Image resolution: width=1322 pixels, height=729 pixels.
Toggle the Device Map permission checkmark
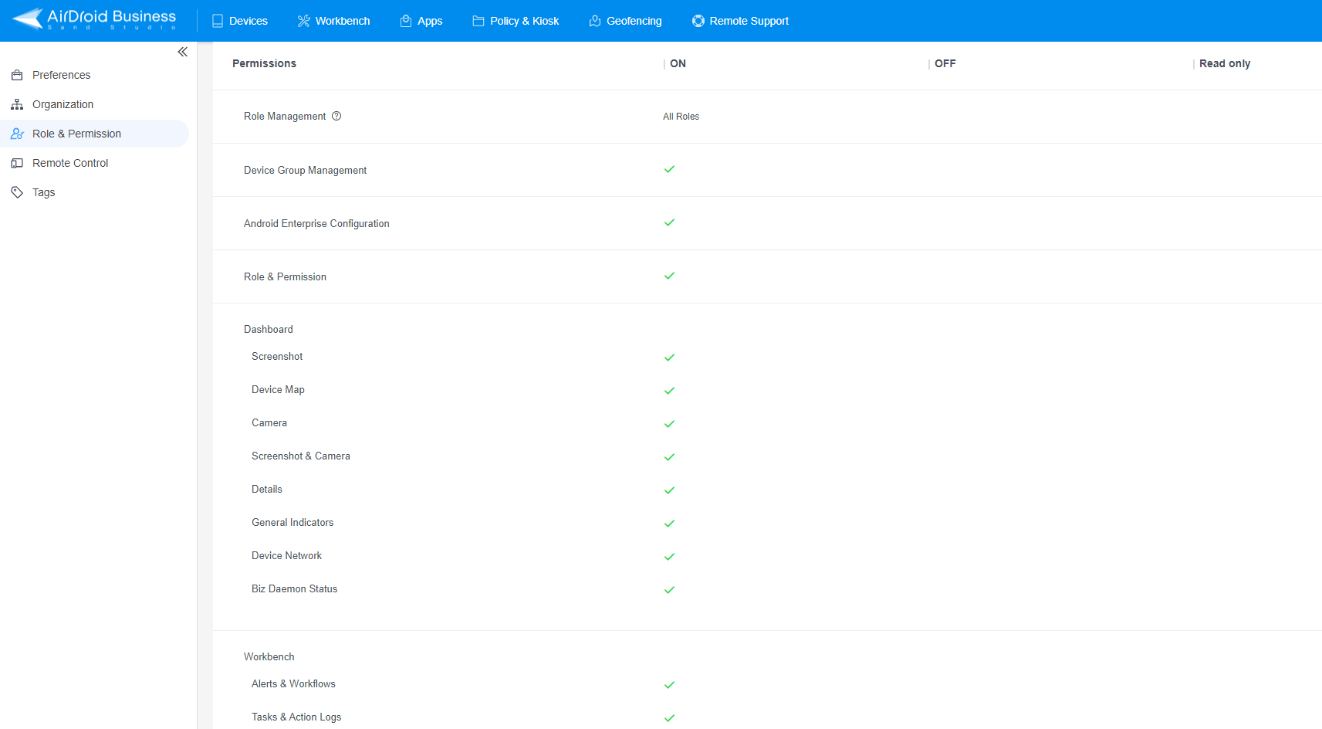[669, 391]
